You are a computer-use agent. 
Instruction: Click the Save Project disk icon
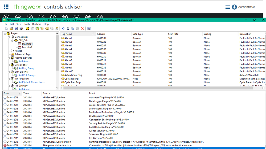point(16,29)
